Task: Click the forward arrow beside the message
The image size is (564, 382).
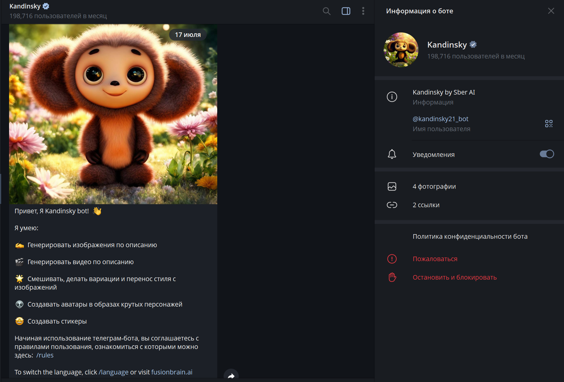Action: (x=231, y=376)
